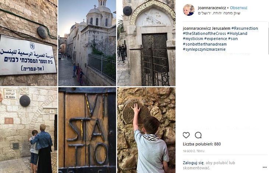Open the #sonbetterthanadream hashtag
The height and width of the screenshot is (173, 269).
click(205, 44)
